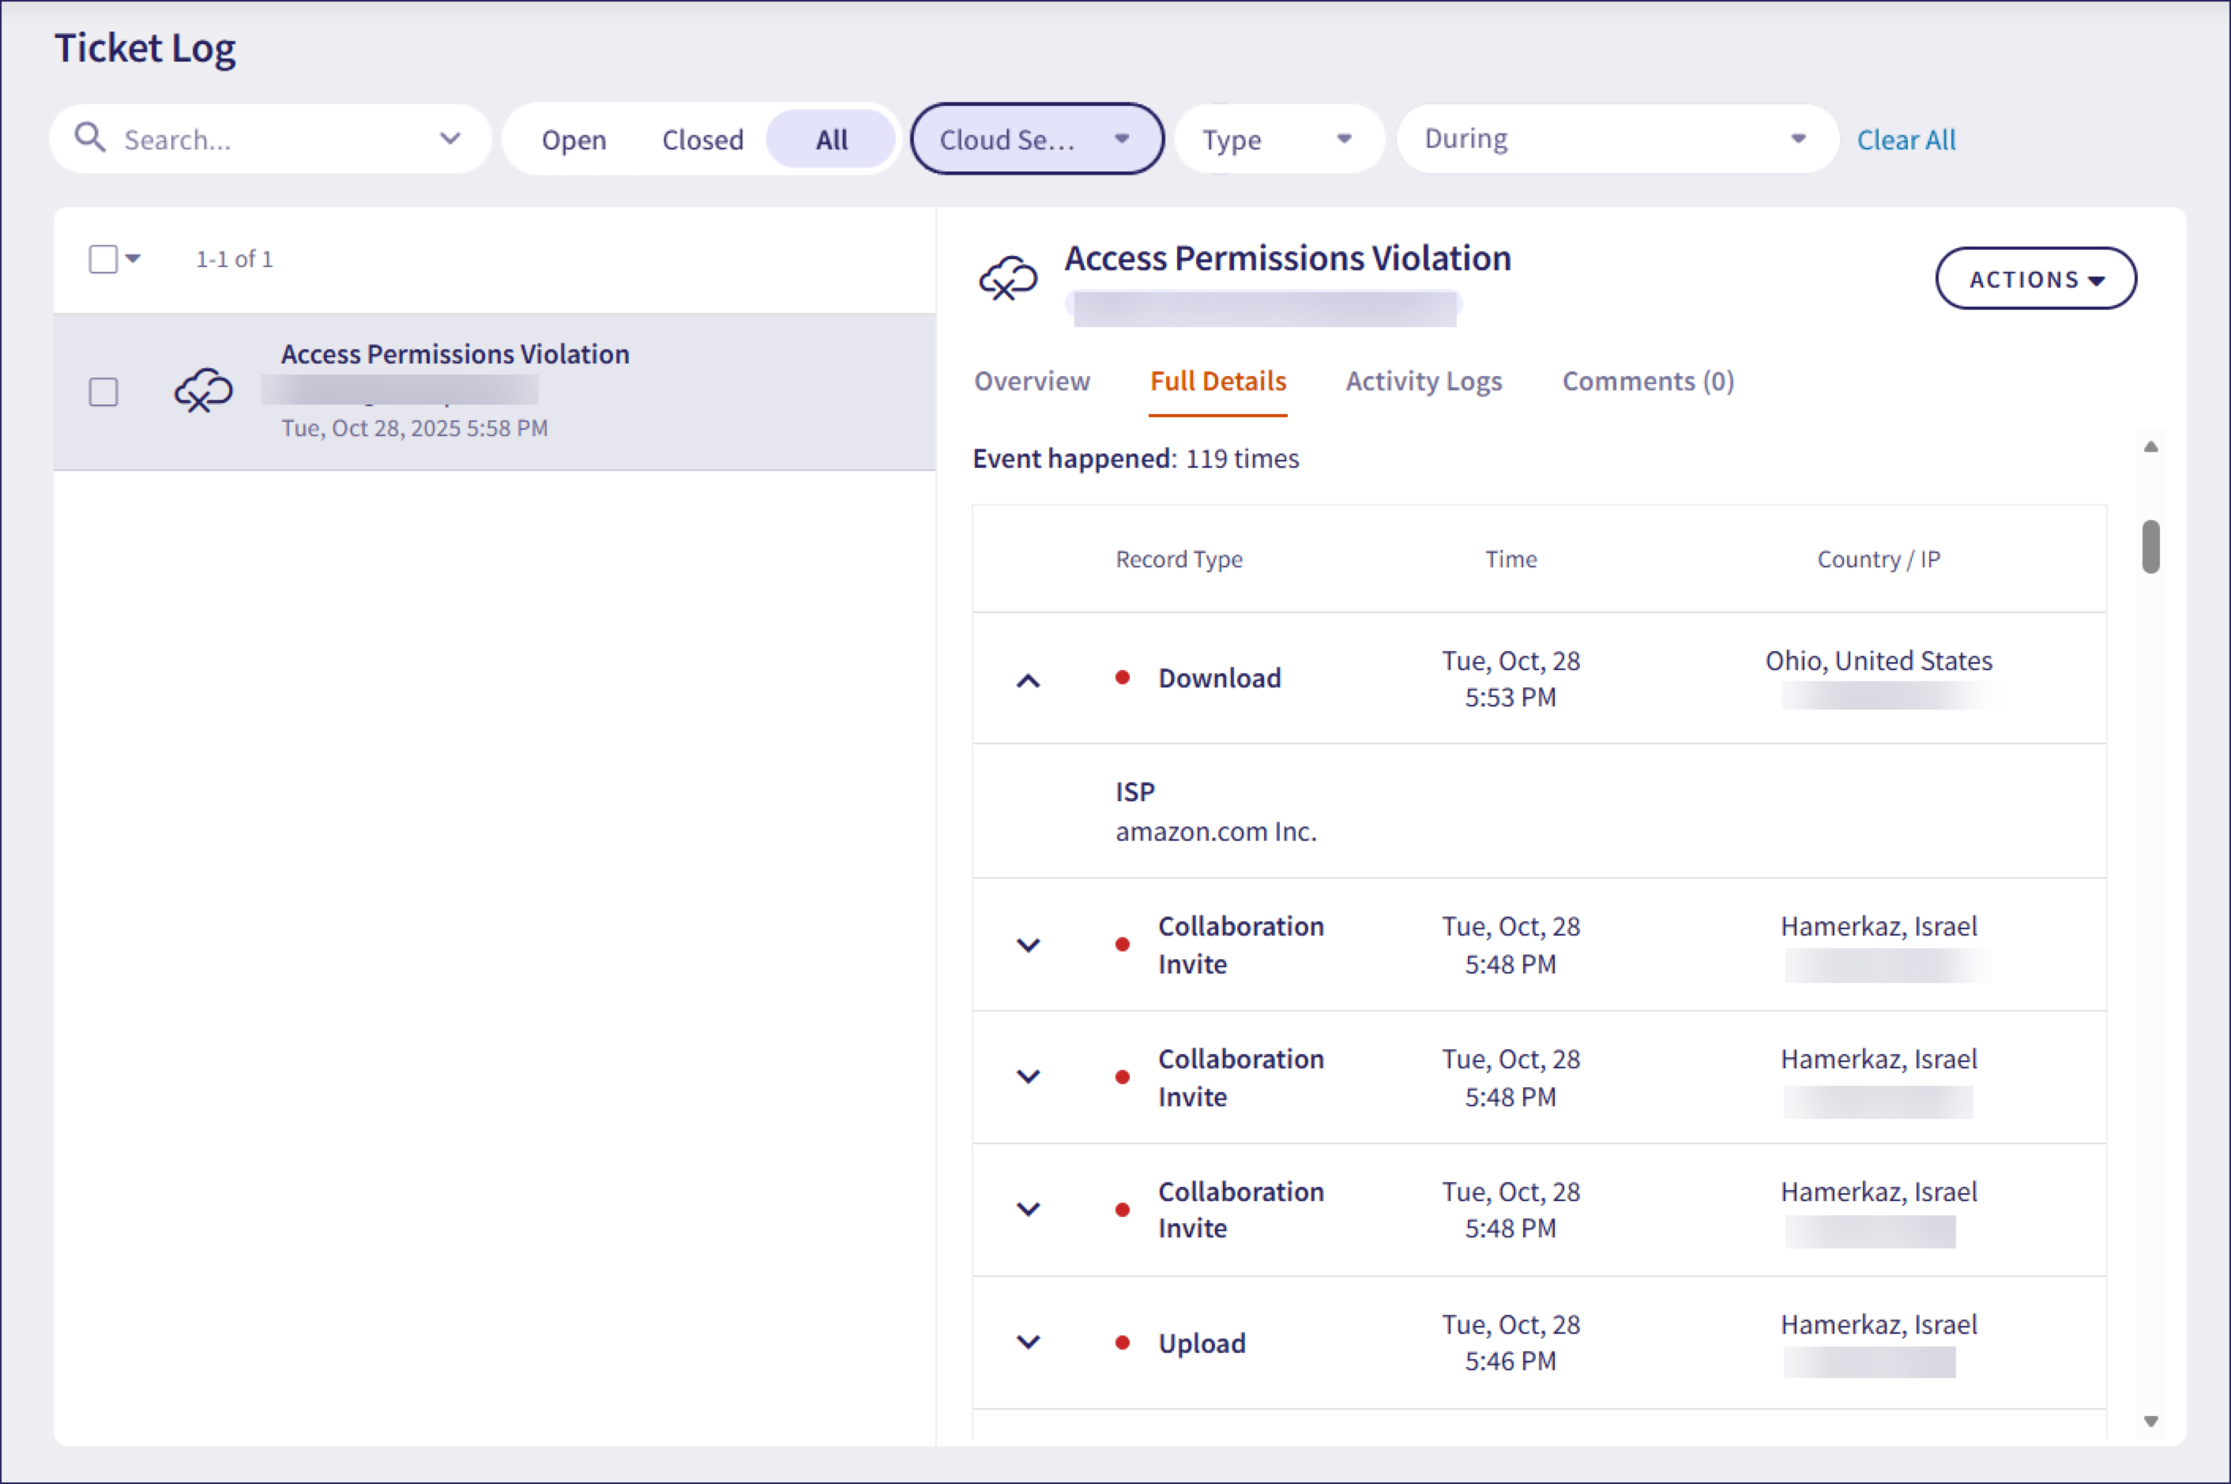Show only Closed tickets
Viewport: 2231px width, 1484px height.
(x=702, y=139)
